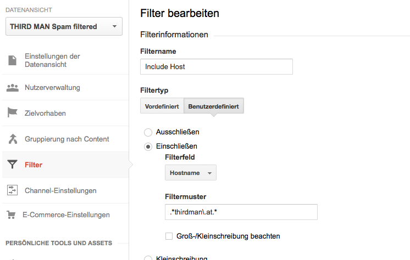The image size is (410, 260).
Task: Select the Einschließen radio option
Action: pyautogui.click(x=147, y=146)
